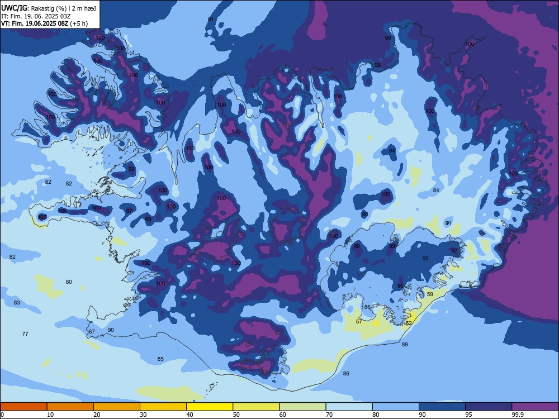The height and width of the screenshot is (419, 559).
Task: Click the '57' value in the yellow area
Action: point(359,321)
